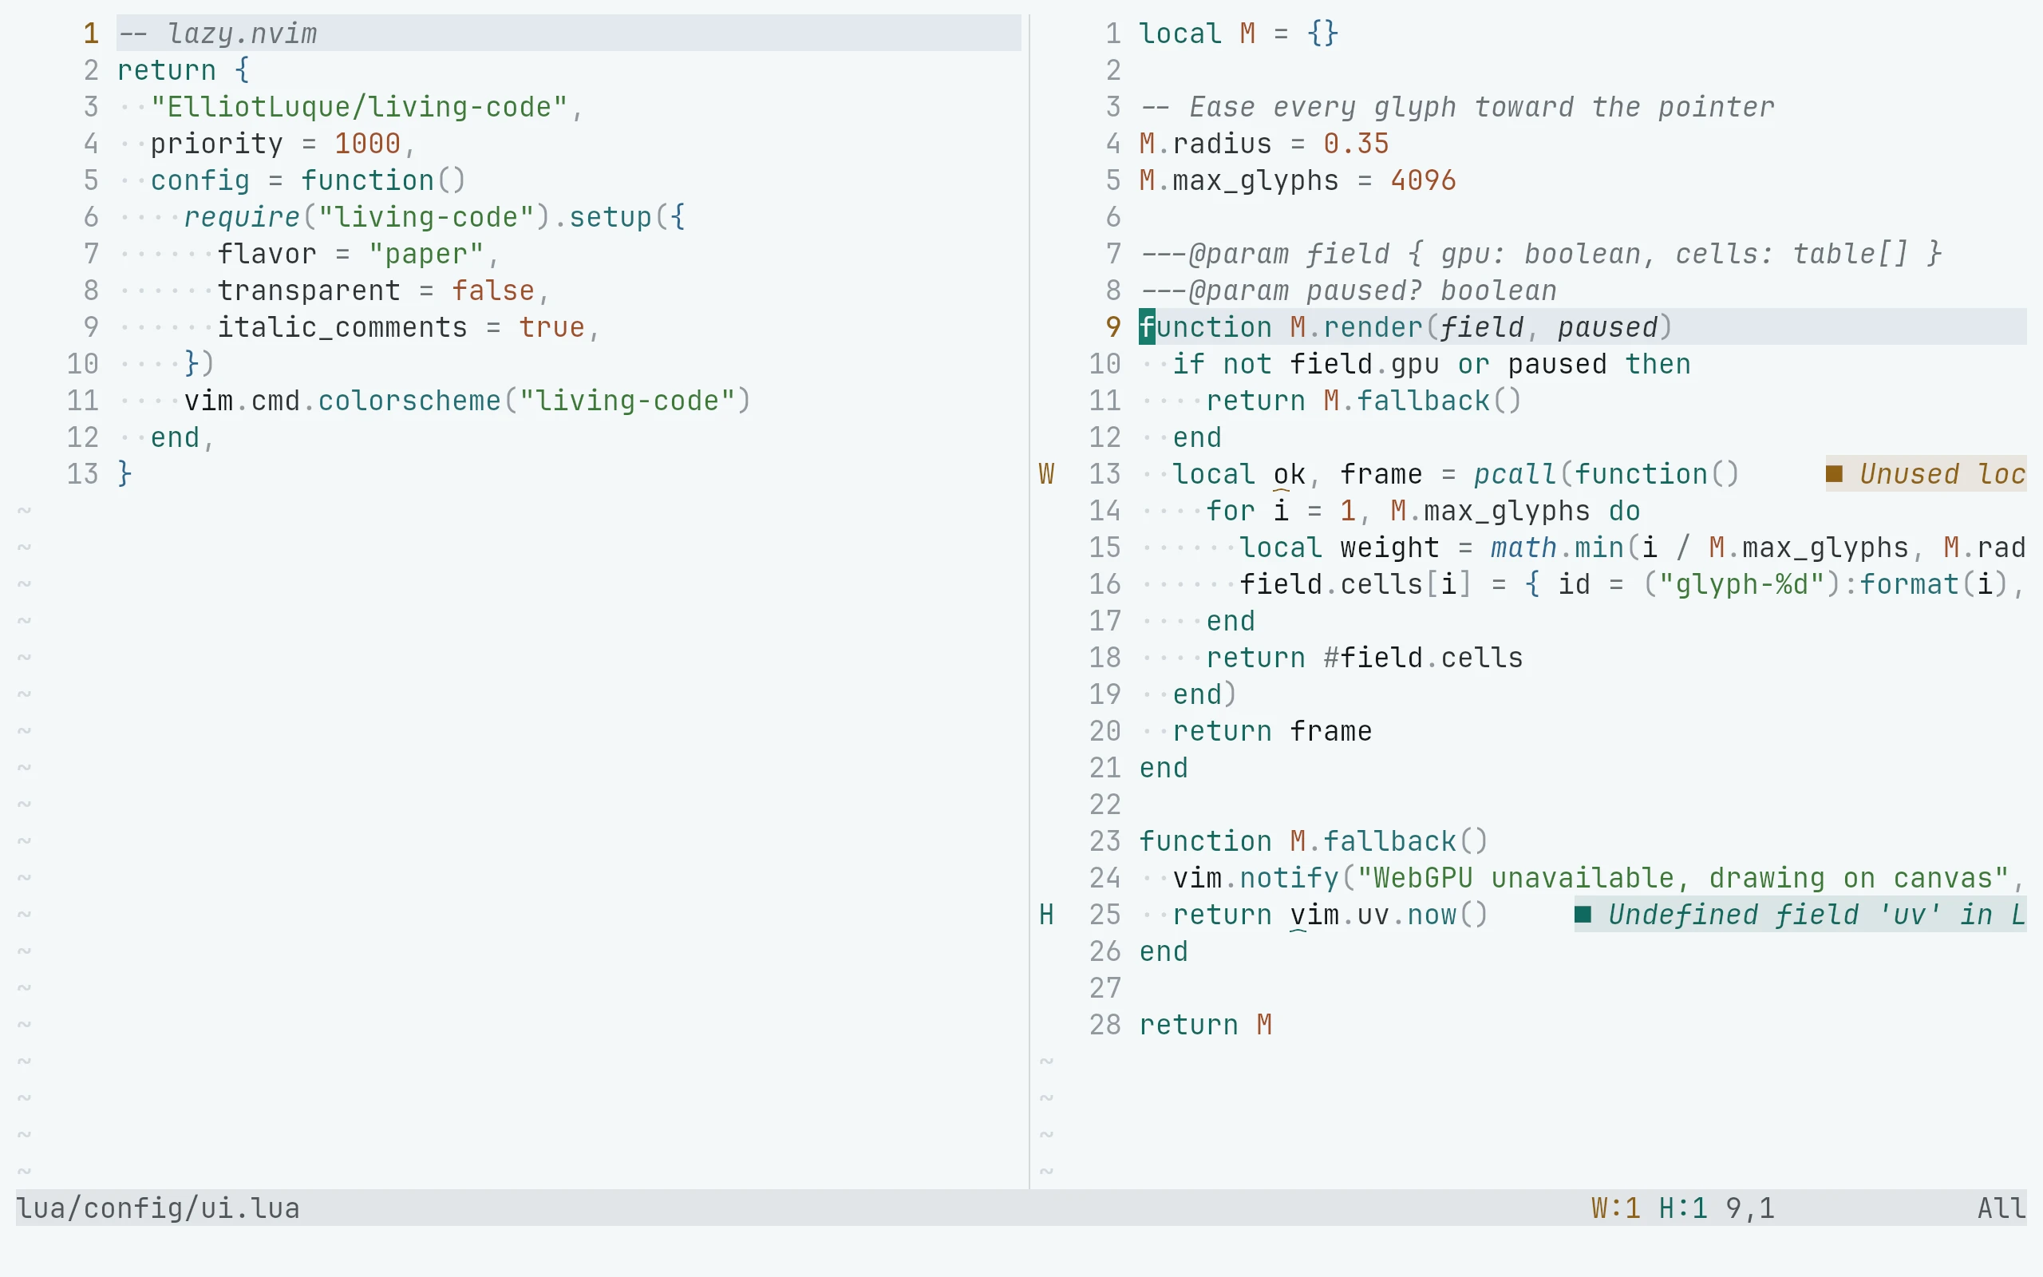Click 'vim.uv.now()' on line 25
Screen dimensions: 2043x1277
coord(1389,915)
